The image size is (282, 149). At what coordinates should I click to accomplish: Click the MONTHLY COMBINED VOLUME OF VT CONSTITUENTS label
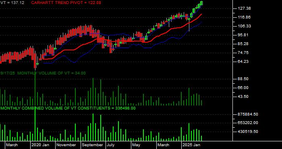(x=68, y=108)
